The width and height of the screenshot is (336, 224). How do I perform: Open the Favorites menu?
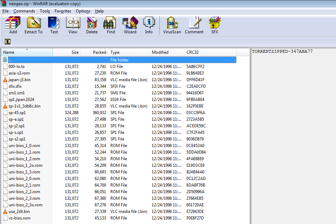tap(63, 11)
